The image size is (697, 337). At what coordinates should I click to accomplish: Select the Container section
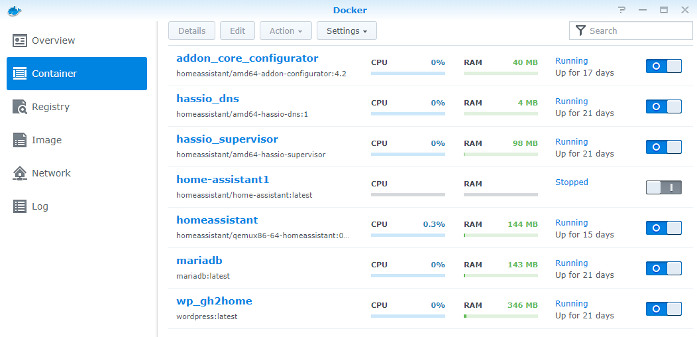tap(77, 74)
